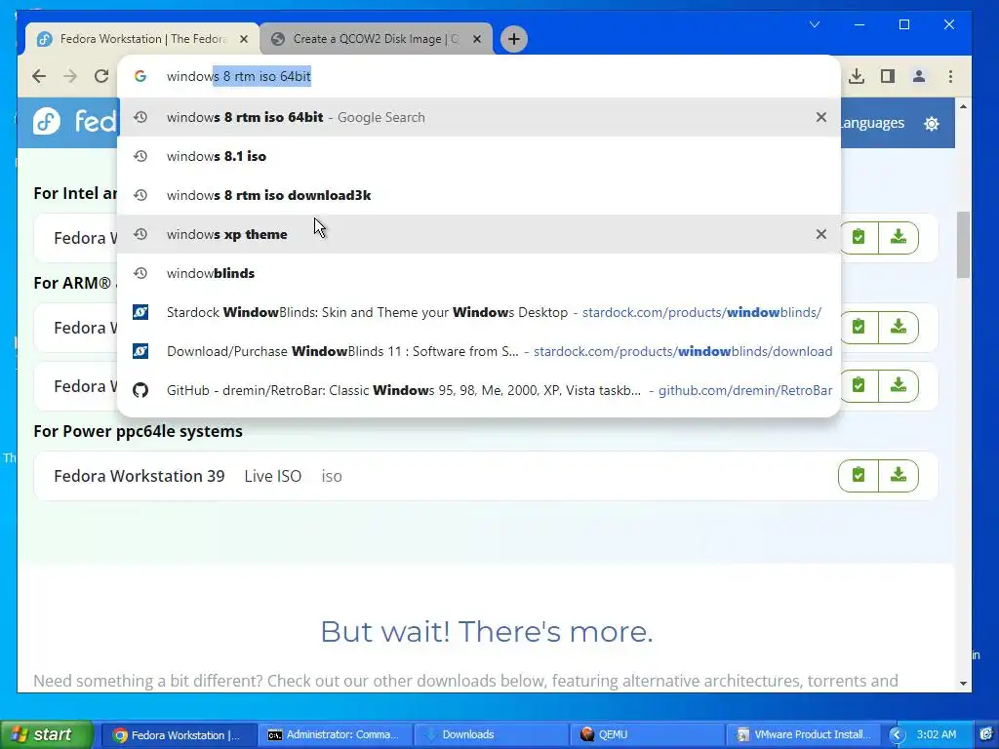The width and height of the screenshot is (999, 749).
Task: Click verify icon in the Intel Fedora row
Action: (x=859, y=238)
